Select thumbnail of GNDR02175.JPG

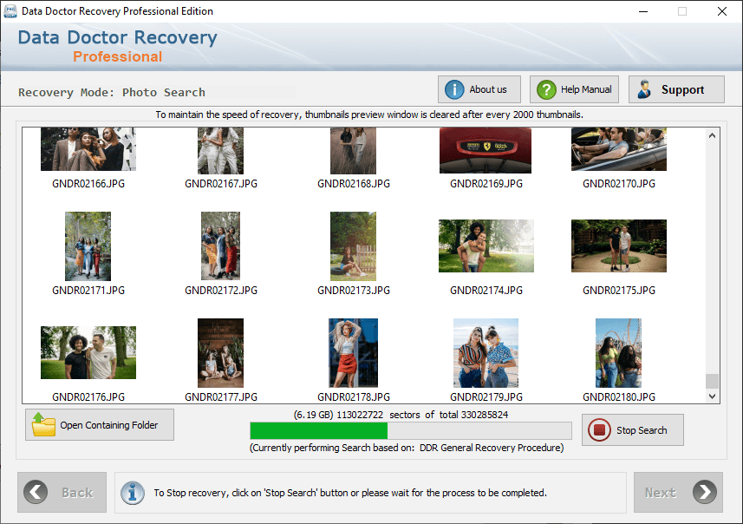pos(619,246)
